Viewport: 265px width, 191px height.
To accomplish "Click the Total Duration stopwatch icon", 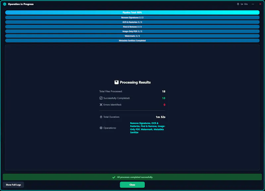I will (x=101, y=117).
